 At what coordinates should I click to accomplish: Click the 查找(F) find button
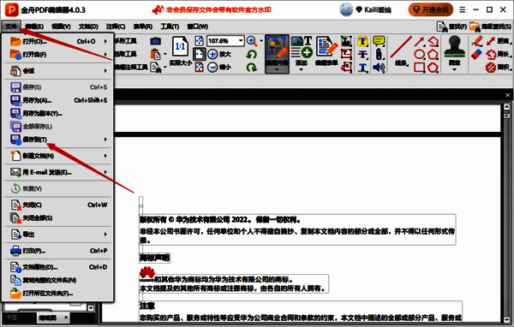point(451,27)
